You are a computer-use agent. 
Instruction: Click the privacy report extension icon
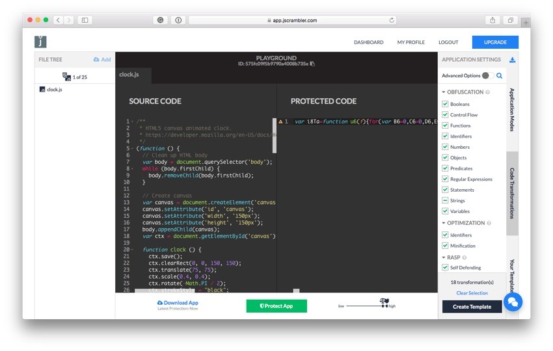pos(160,20)
